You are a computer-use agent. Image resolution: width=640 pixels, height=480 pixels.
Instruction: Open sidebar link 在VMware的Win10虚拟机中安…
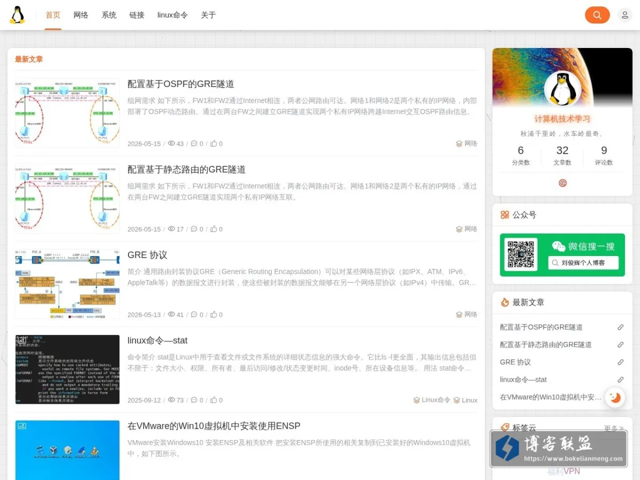click(550, 397)
